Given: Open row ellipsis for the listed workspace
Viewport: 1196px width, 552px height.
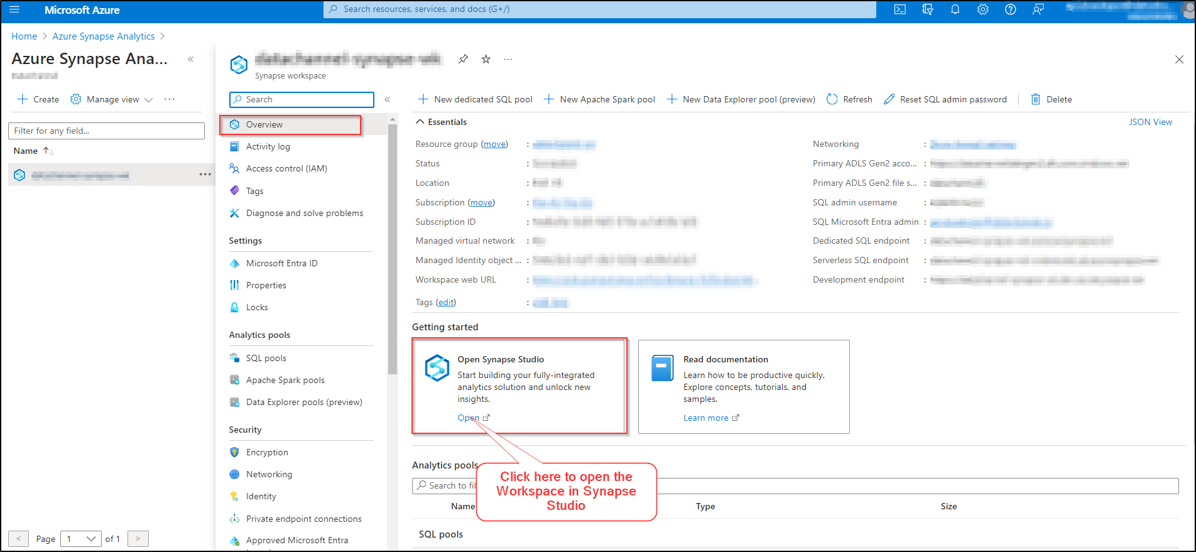Looking at the screenshot, I should [205, 175].
